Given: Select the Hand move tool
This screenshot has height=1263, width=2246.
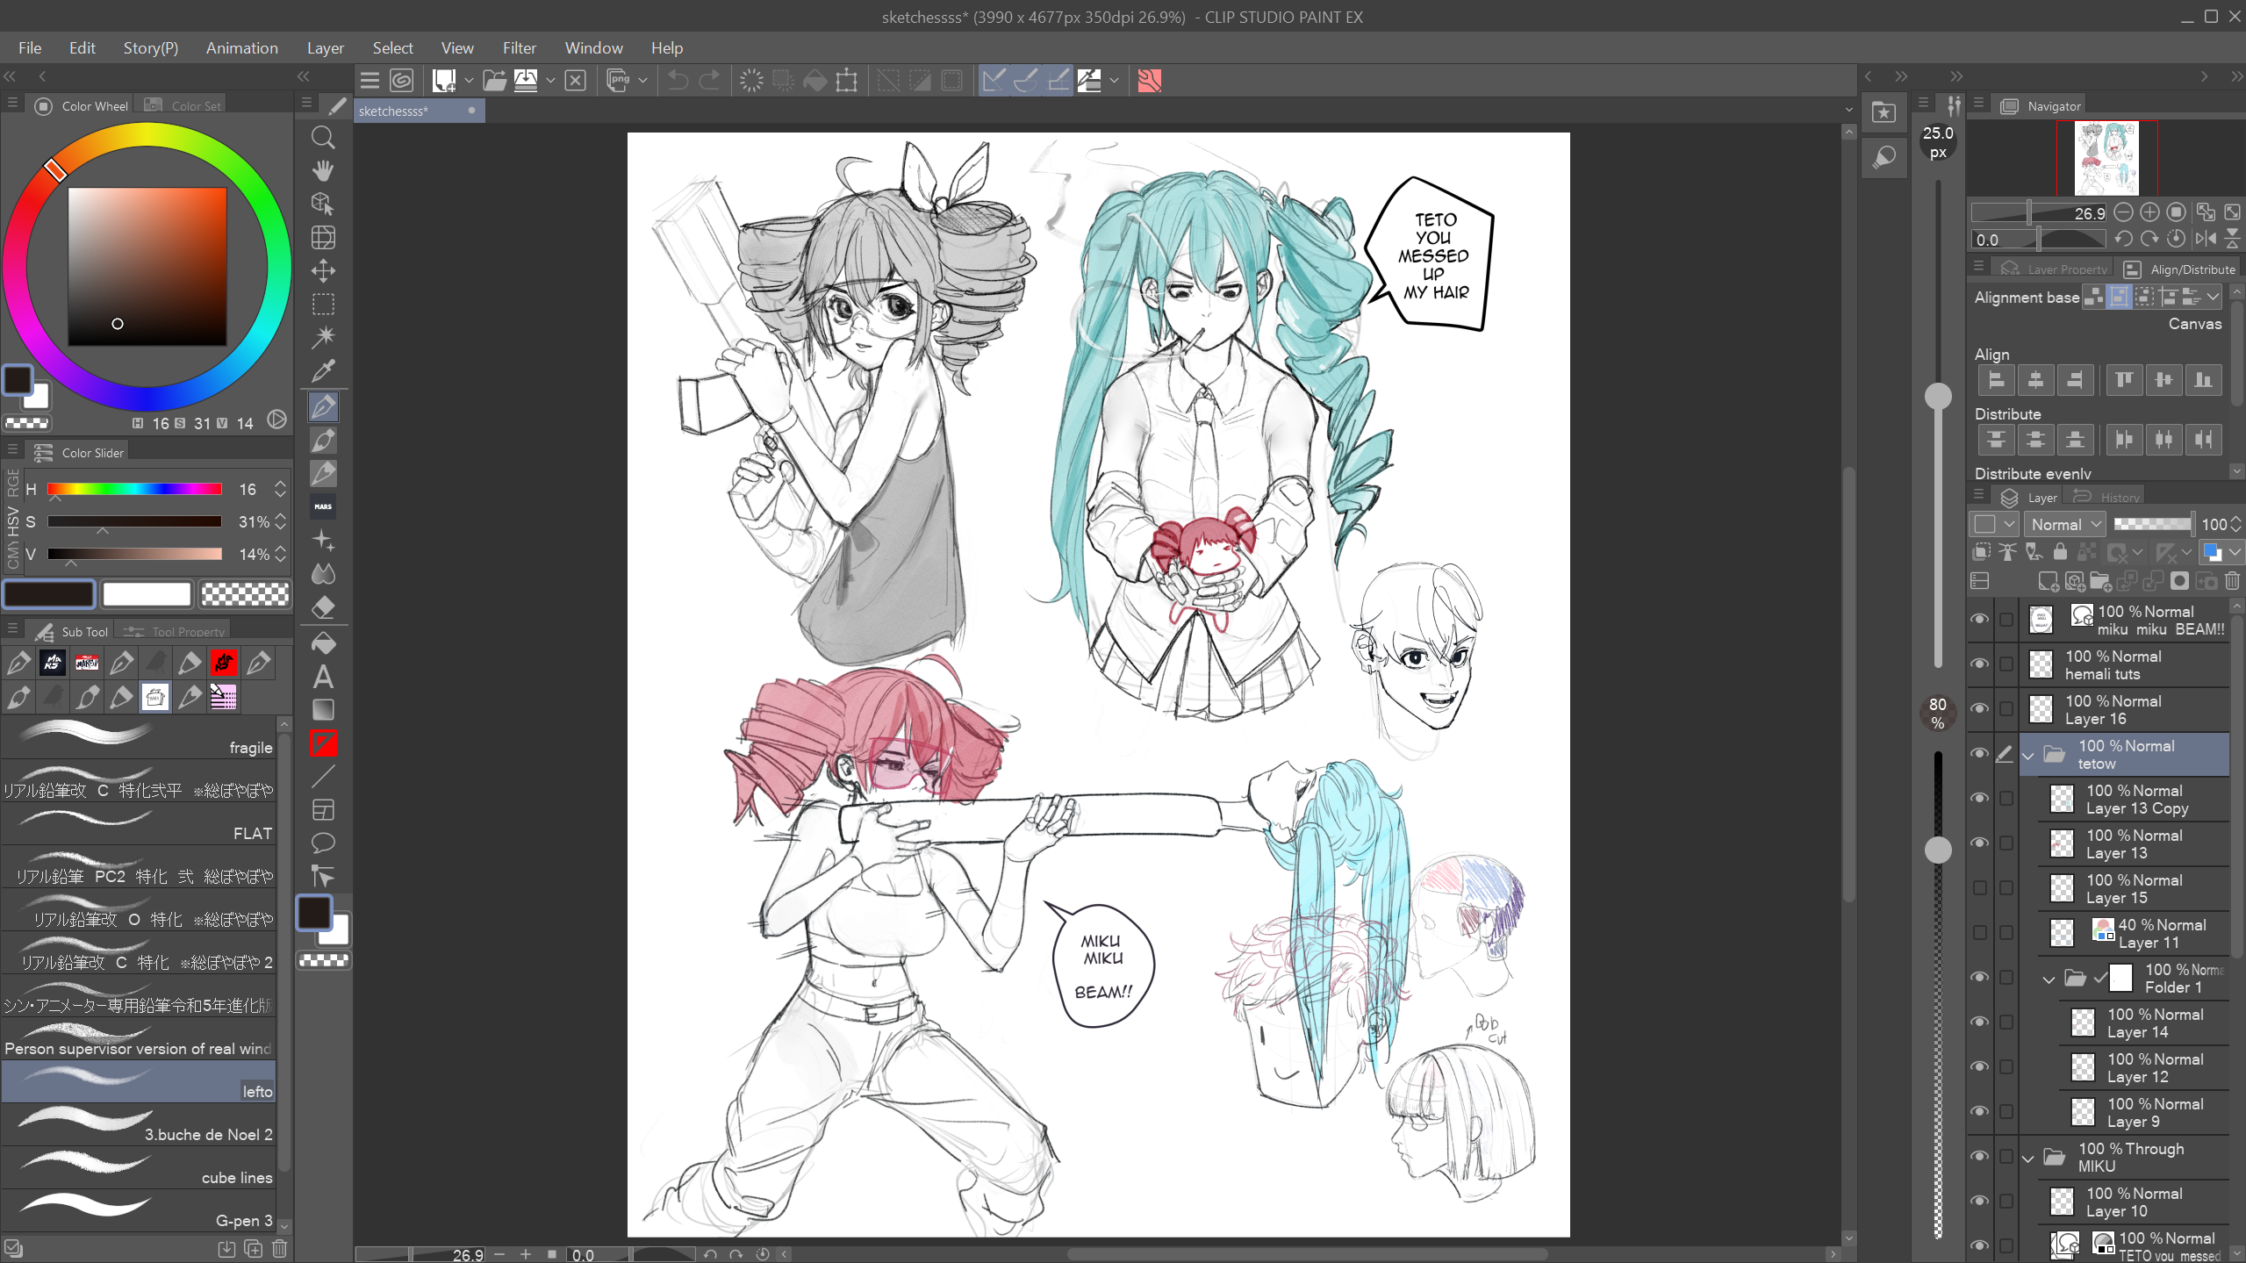Looking at the screenshot, I should click(x=323, y=170).
